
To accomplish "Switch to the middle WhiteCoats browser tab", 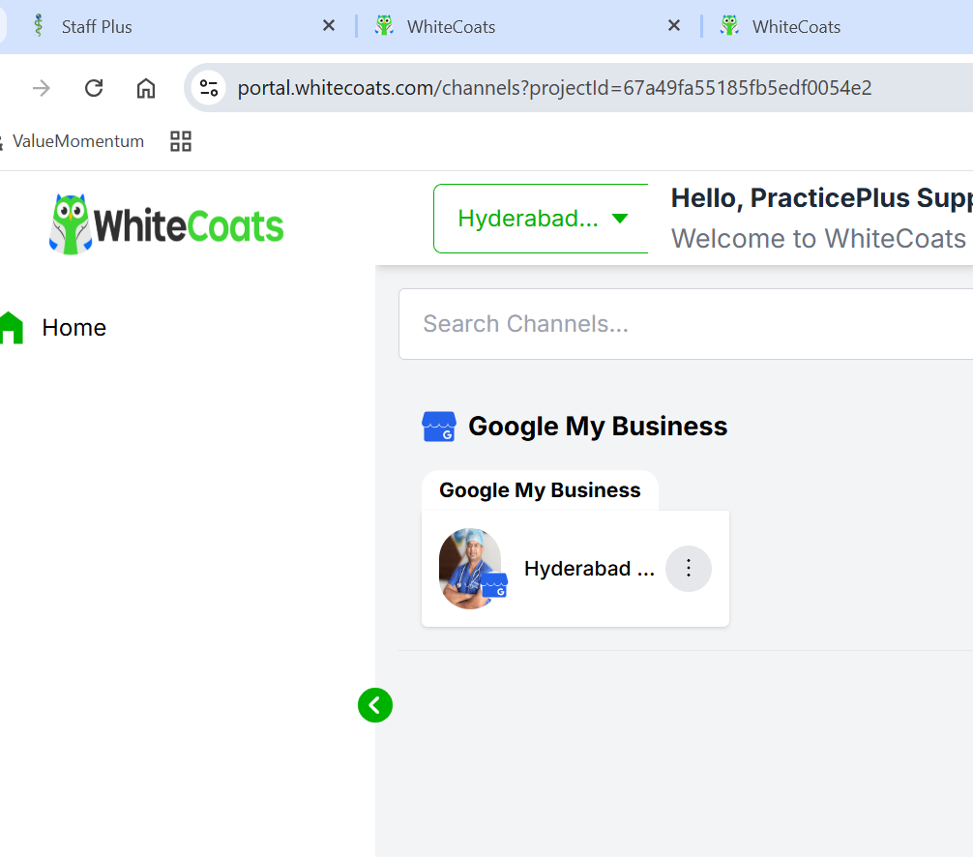I will (452, 27).
